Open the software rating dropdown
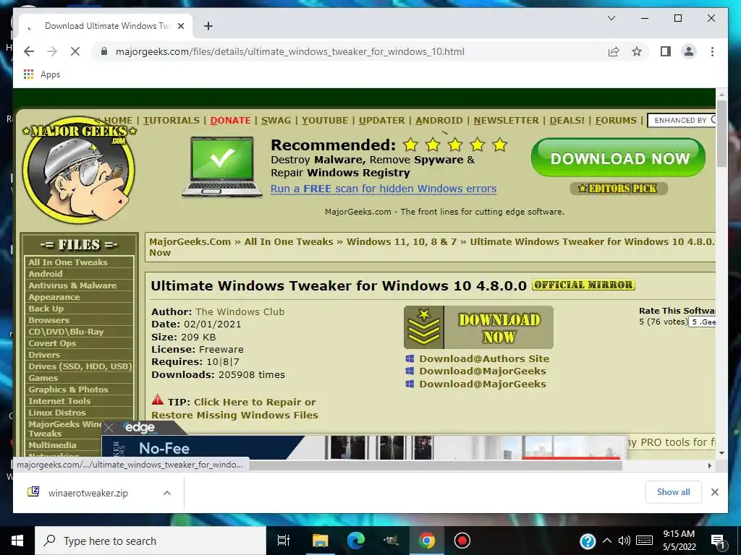The width and height of the screenshot is (741, 555). click(x=702, y=322)
